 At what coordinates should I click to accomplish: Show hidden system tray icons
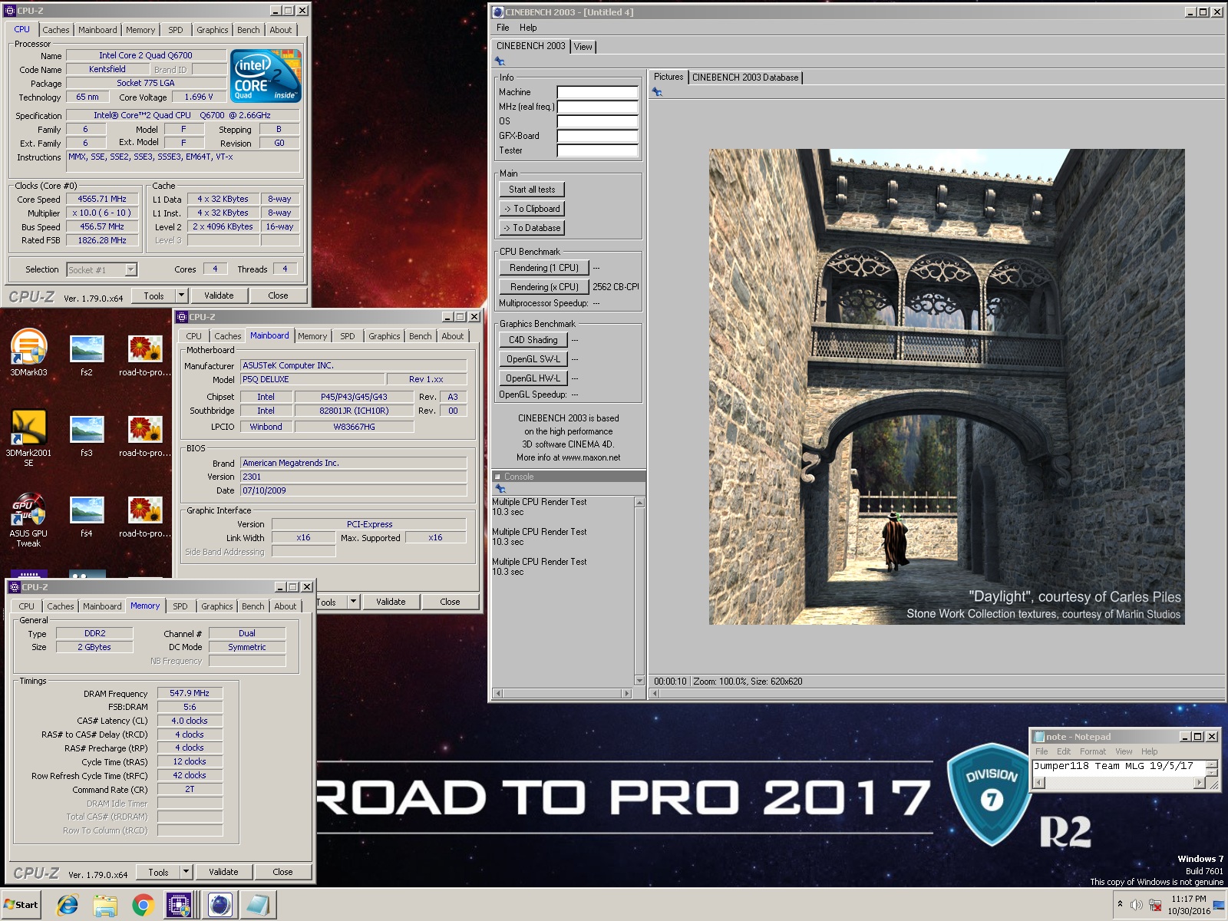pyautogui.click(x=1120, y=904)
